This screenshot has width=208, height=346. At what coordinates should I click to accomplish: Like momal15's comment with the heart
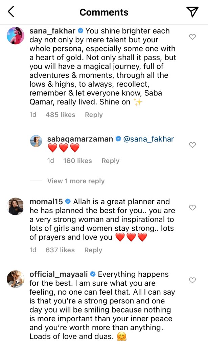click(192, 208)
